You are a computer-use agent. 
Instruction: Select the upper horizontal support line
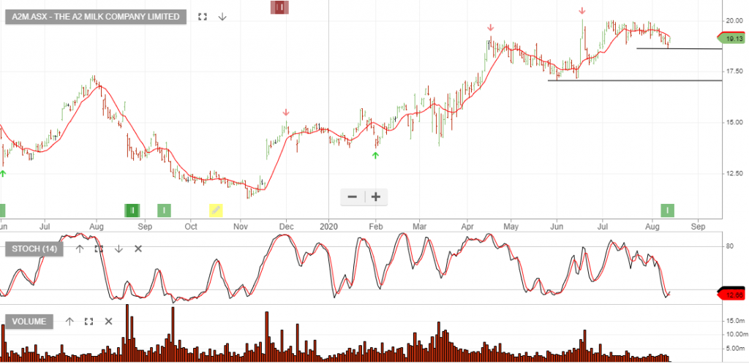coord(679,49)
